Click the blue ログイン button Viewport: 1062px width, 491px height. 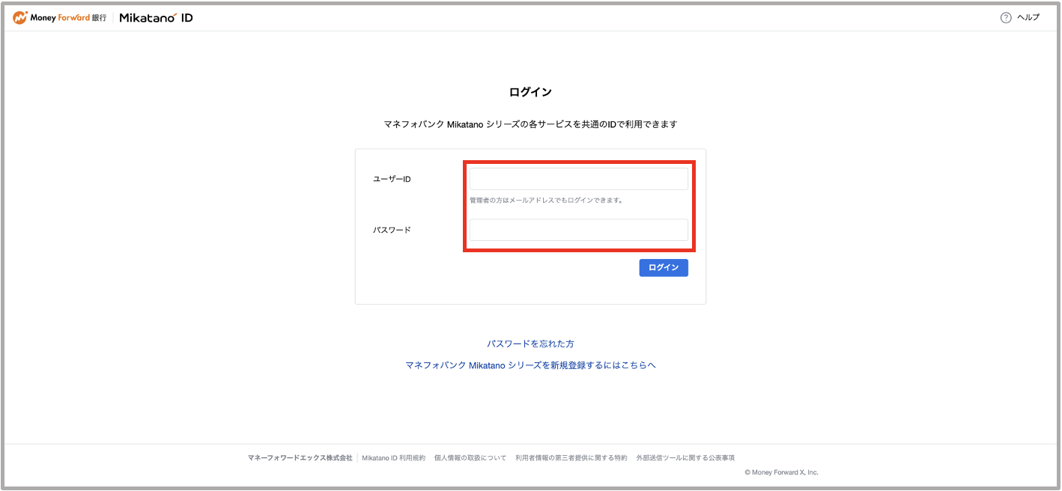(x=664, y=268)
